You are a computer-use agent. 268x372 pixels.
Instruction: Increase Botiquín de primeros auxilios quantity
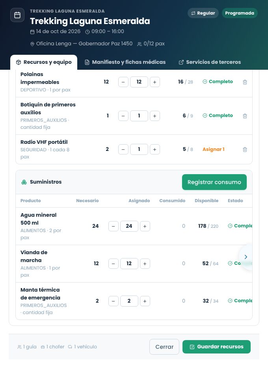[x=155, y=116]
